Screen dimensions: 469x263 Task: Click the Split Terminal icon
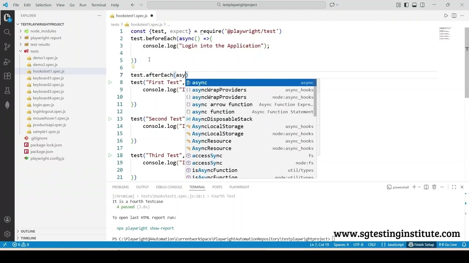click(x=426, y=187)
